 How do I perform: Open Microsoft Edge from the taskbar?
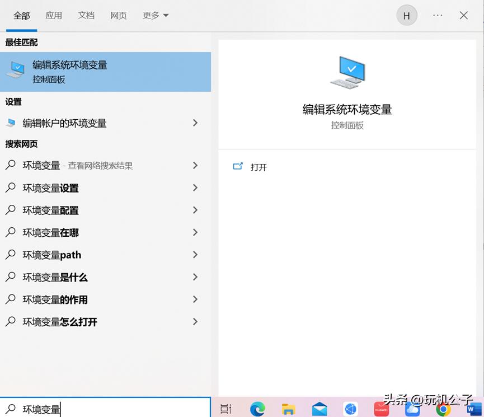pos(257,409)
